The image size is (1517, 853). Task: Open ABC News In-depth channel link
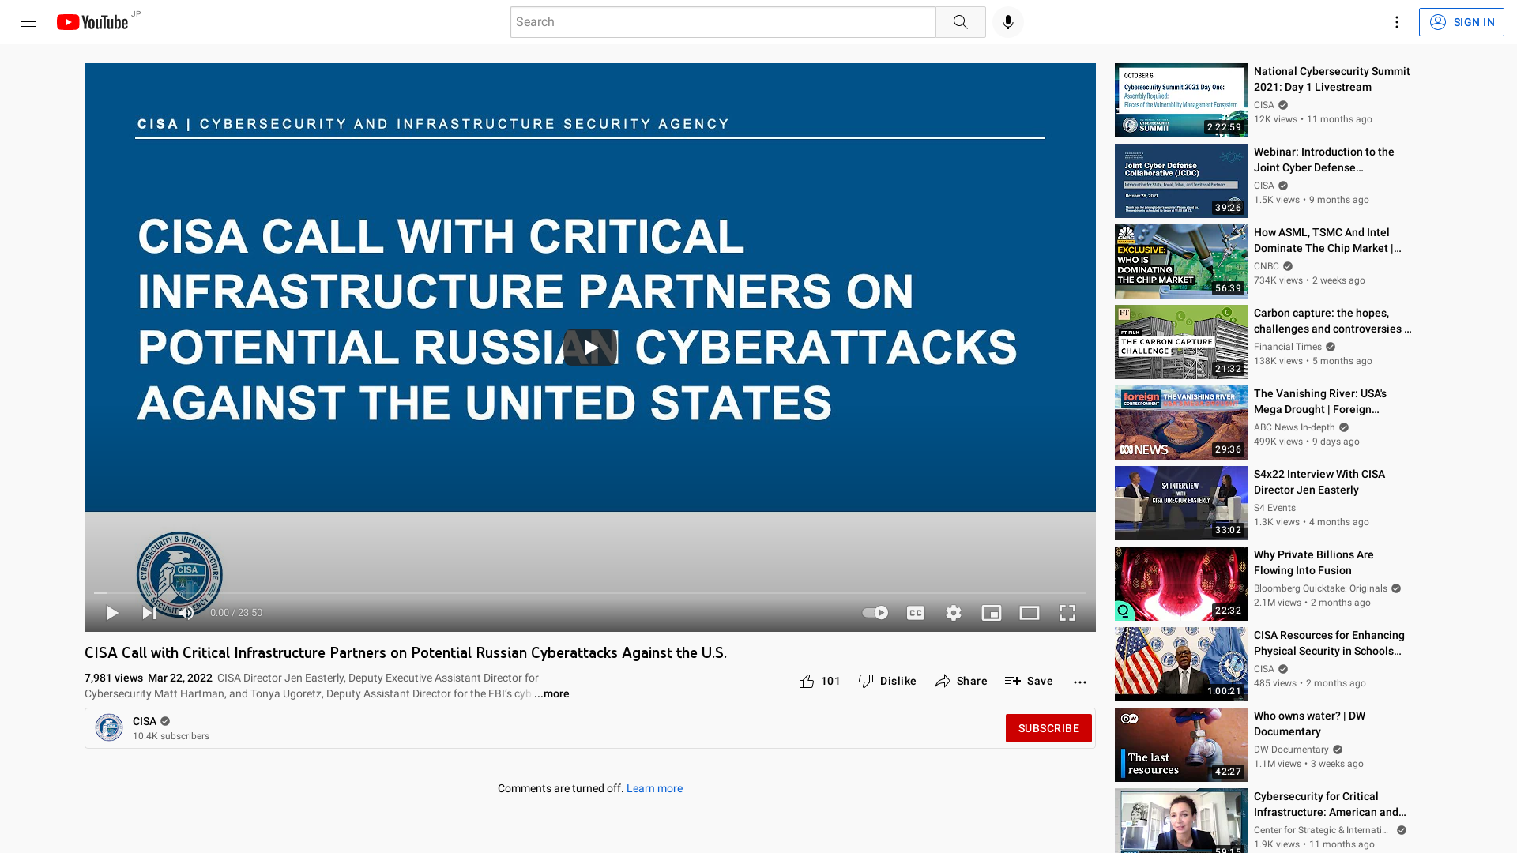[1294, 428]
